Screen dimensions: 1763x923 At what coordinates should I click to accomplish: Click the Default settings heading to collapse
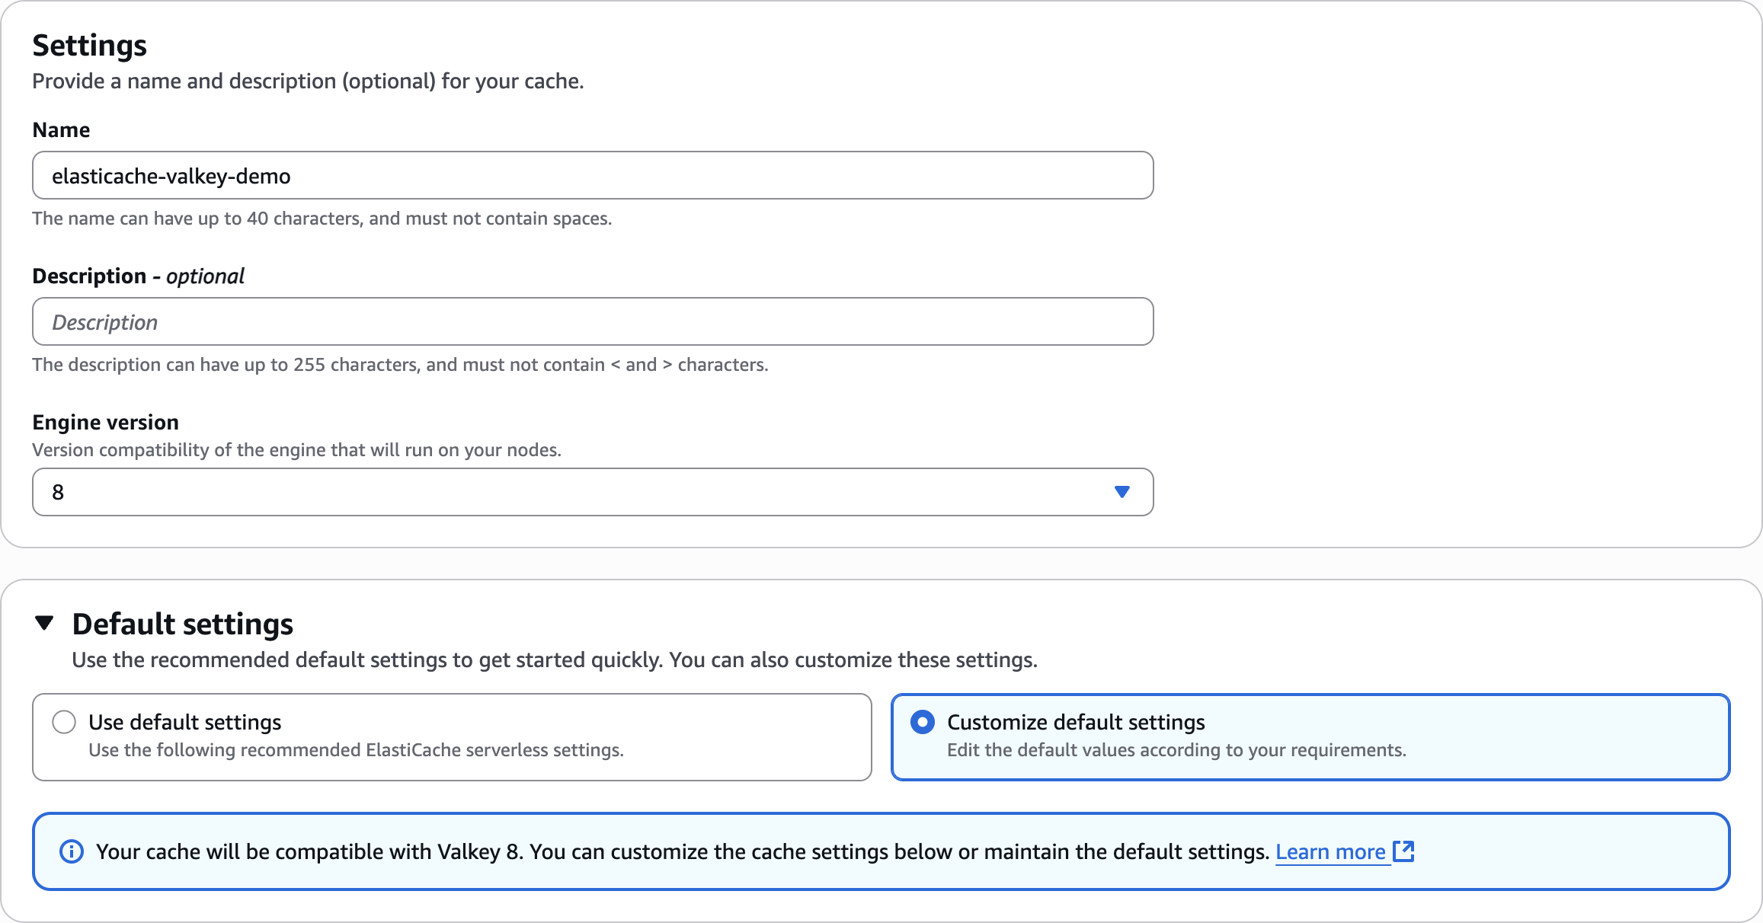[x=182, y=624]
